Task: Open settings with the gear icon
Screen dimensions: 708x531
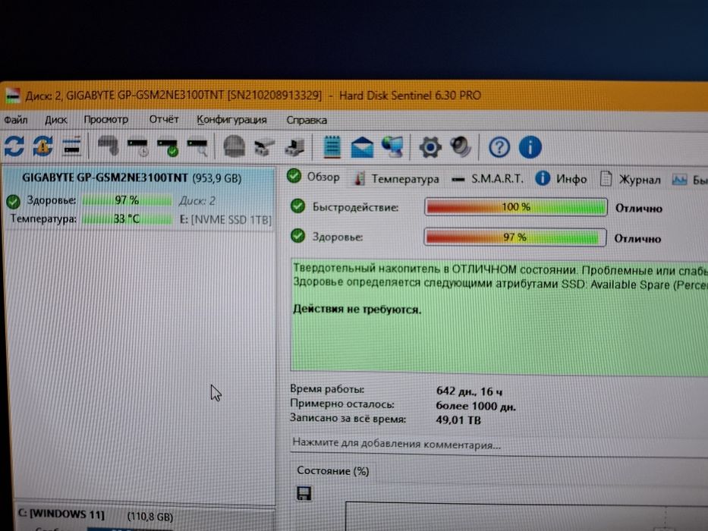Action: 430,147
